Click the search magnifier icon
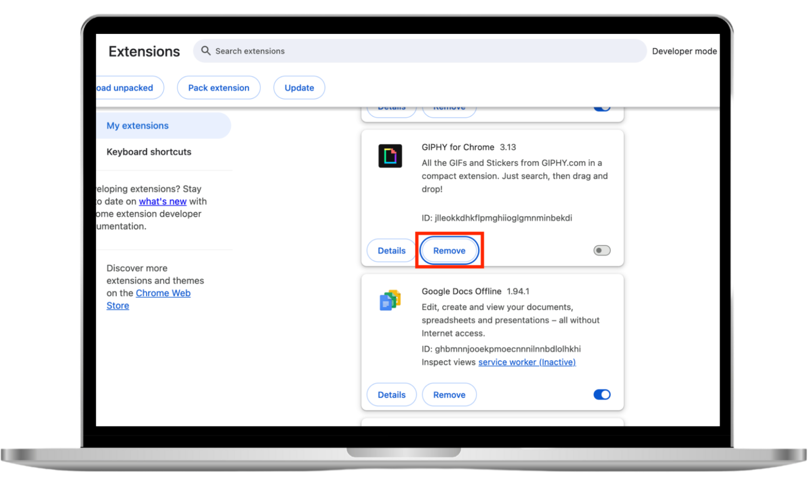808x485 pixels. click(x=206, y=51)
